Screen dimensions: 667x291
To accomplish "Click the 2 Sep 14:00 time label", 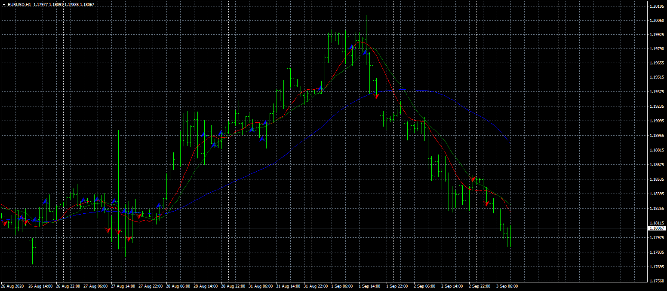I will [452, 286].
